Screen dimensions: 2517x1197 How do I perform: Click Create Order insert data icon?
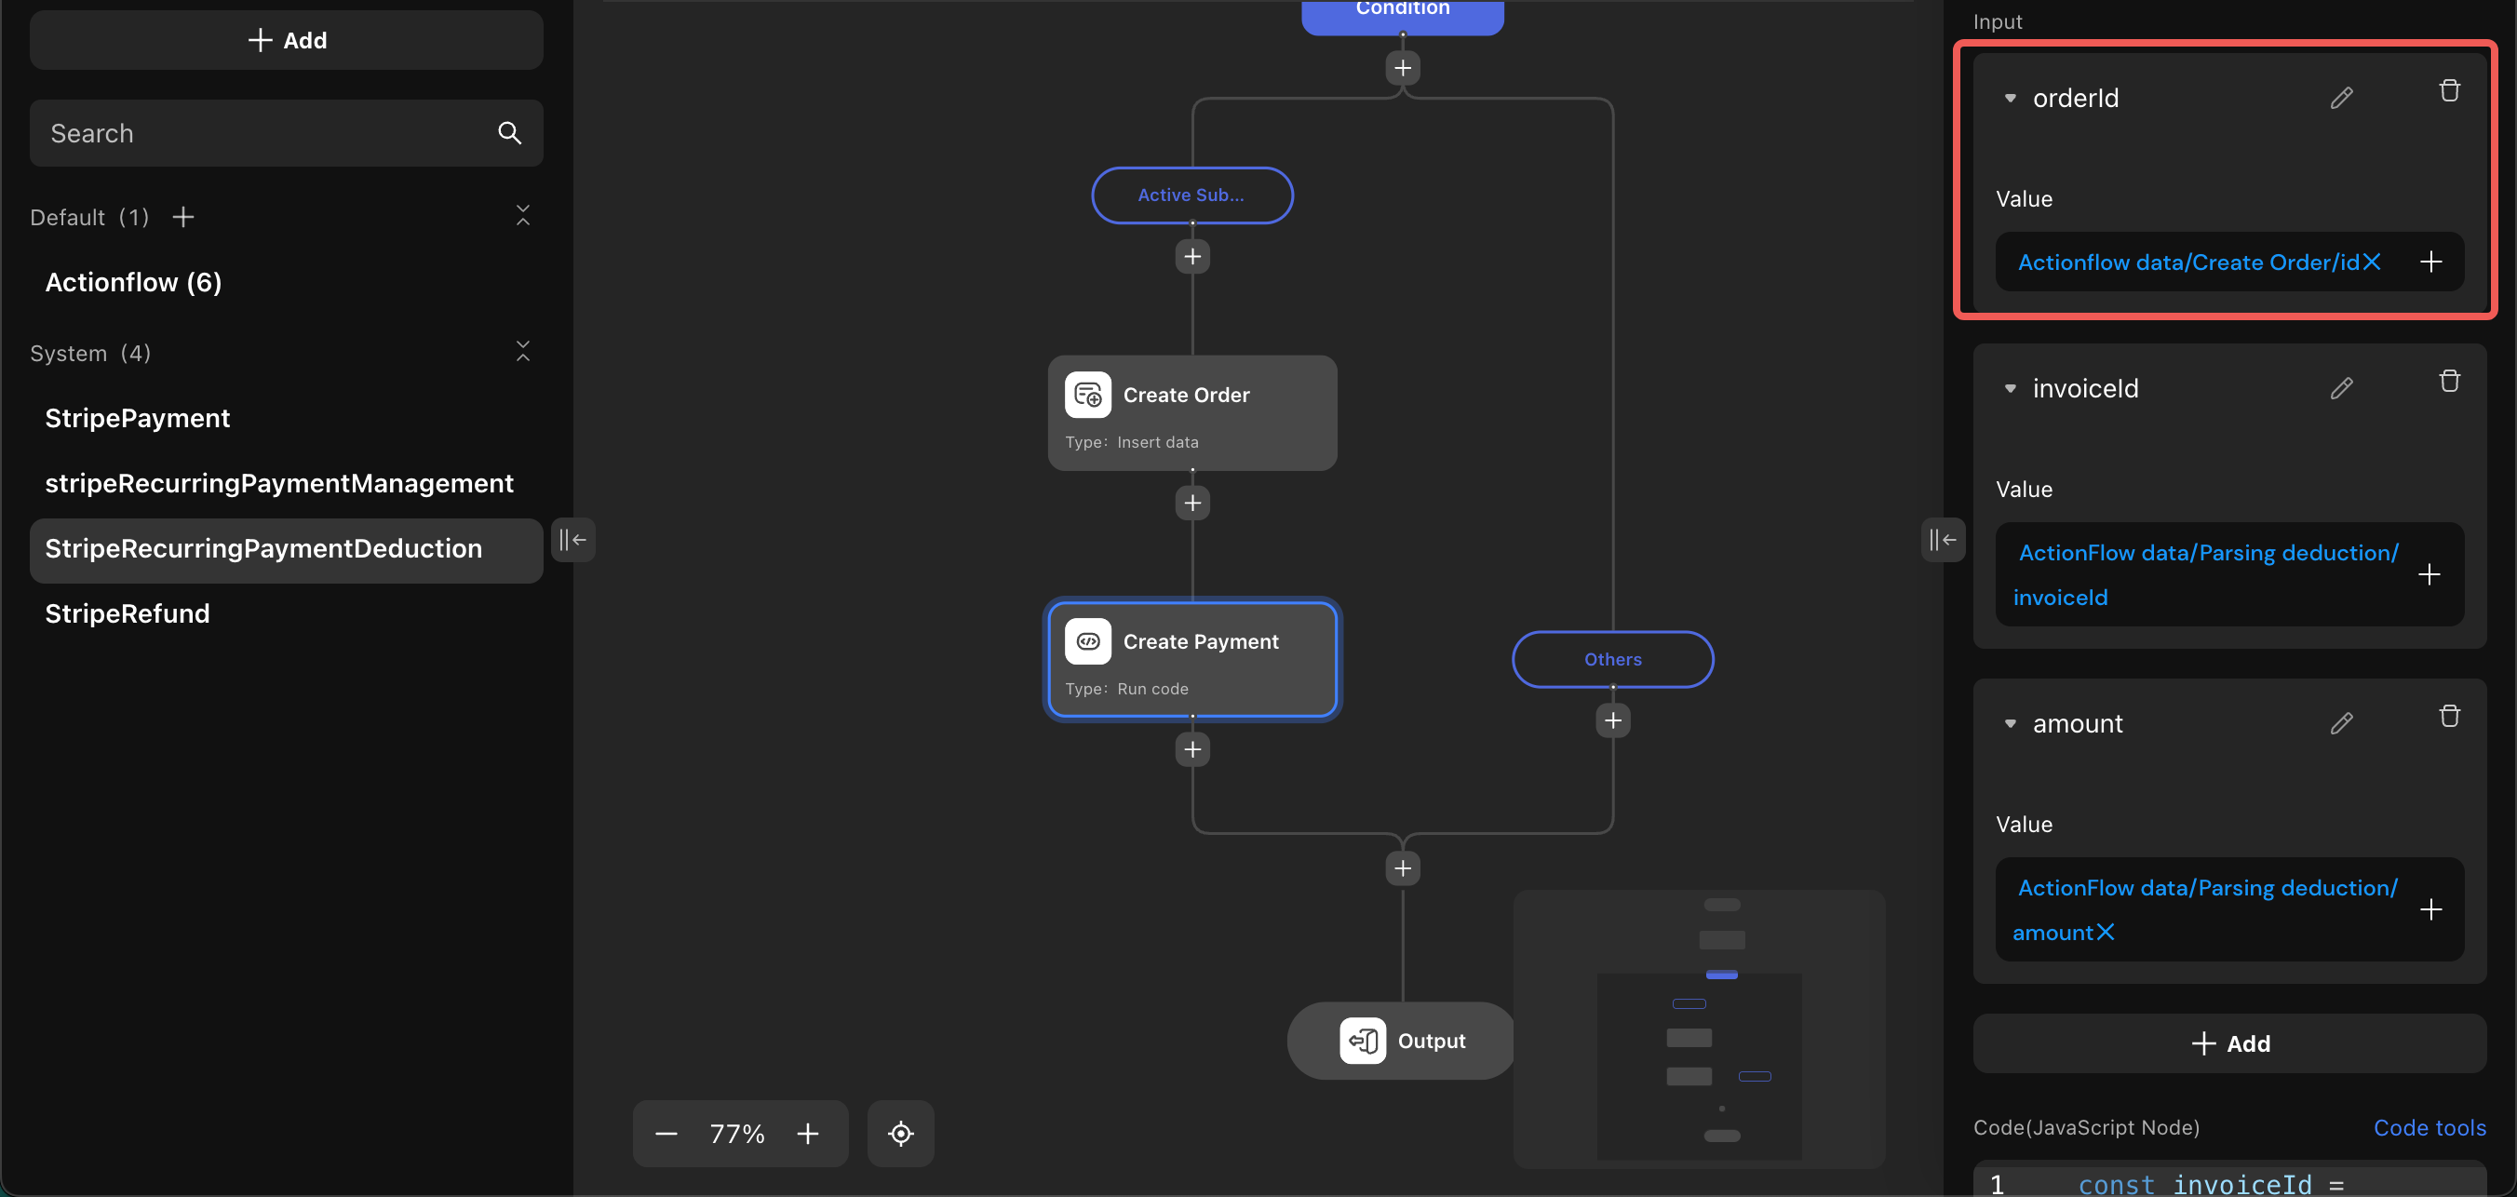1087,395
